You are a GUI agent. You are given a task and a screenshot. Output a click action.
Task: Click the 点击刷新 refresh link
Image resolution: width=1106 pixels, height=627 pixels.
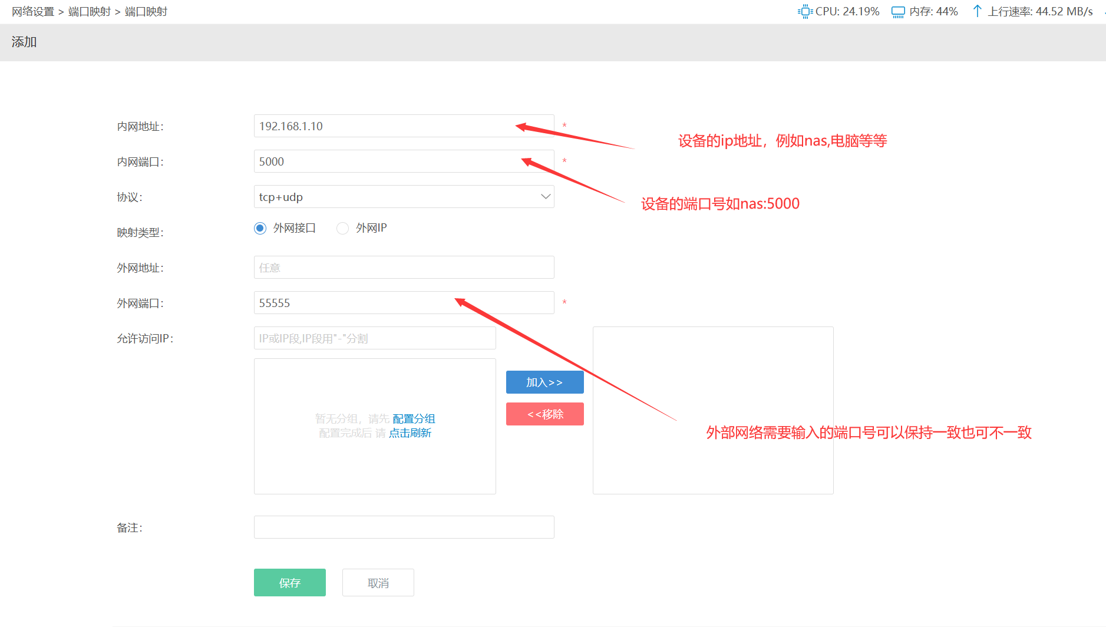(411, 433)
